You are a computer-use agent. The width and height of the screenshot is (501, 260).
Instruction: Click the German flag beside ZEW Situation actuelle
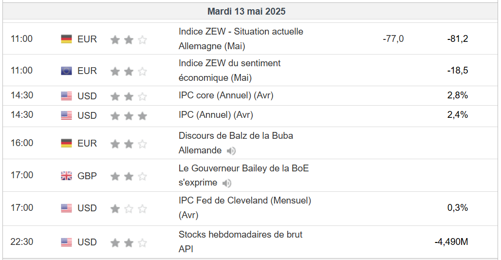click(x=66, y=39)
